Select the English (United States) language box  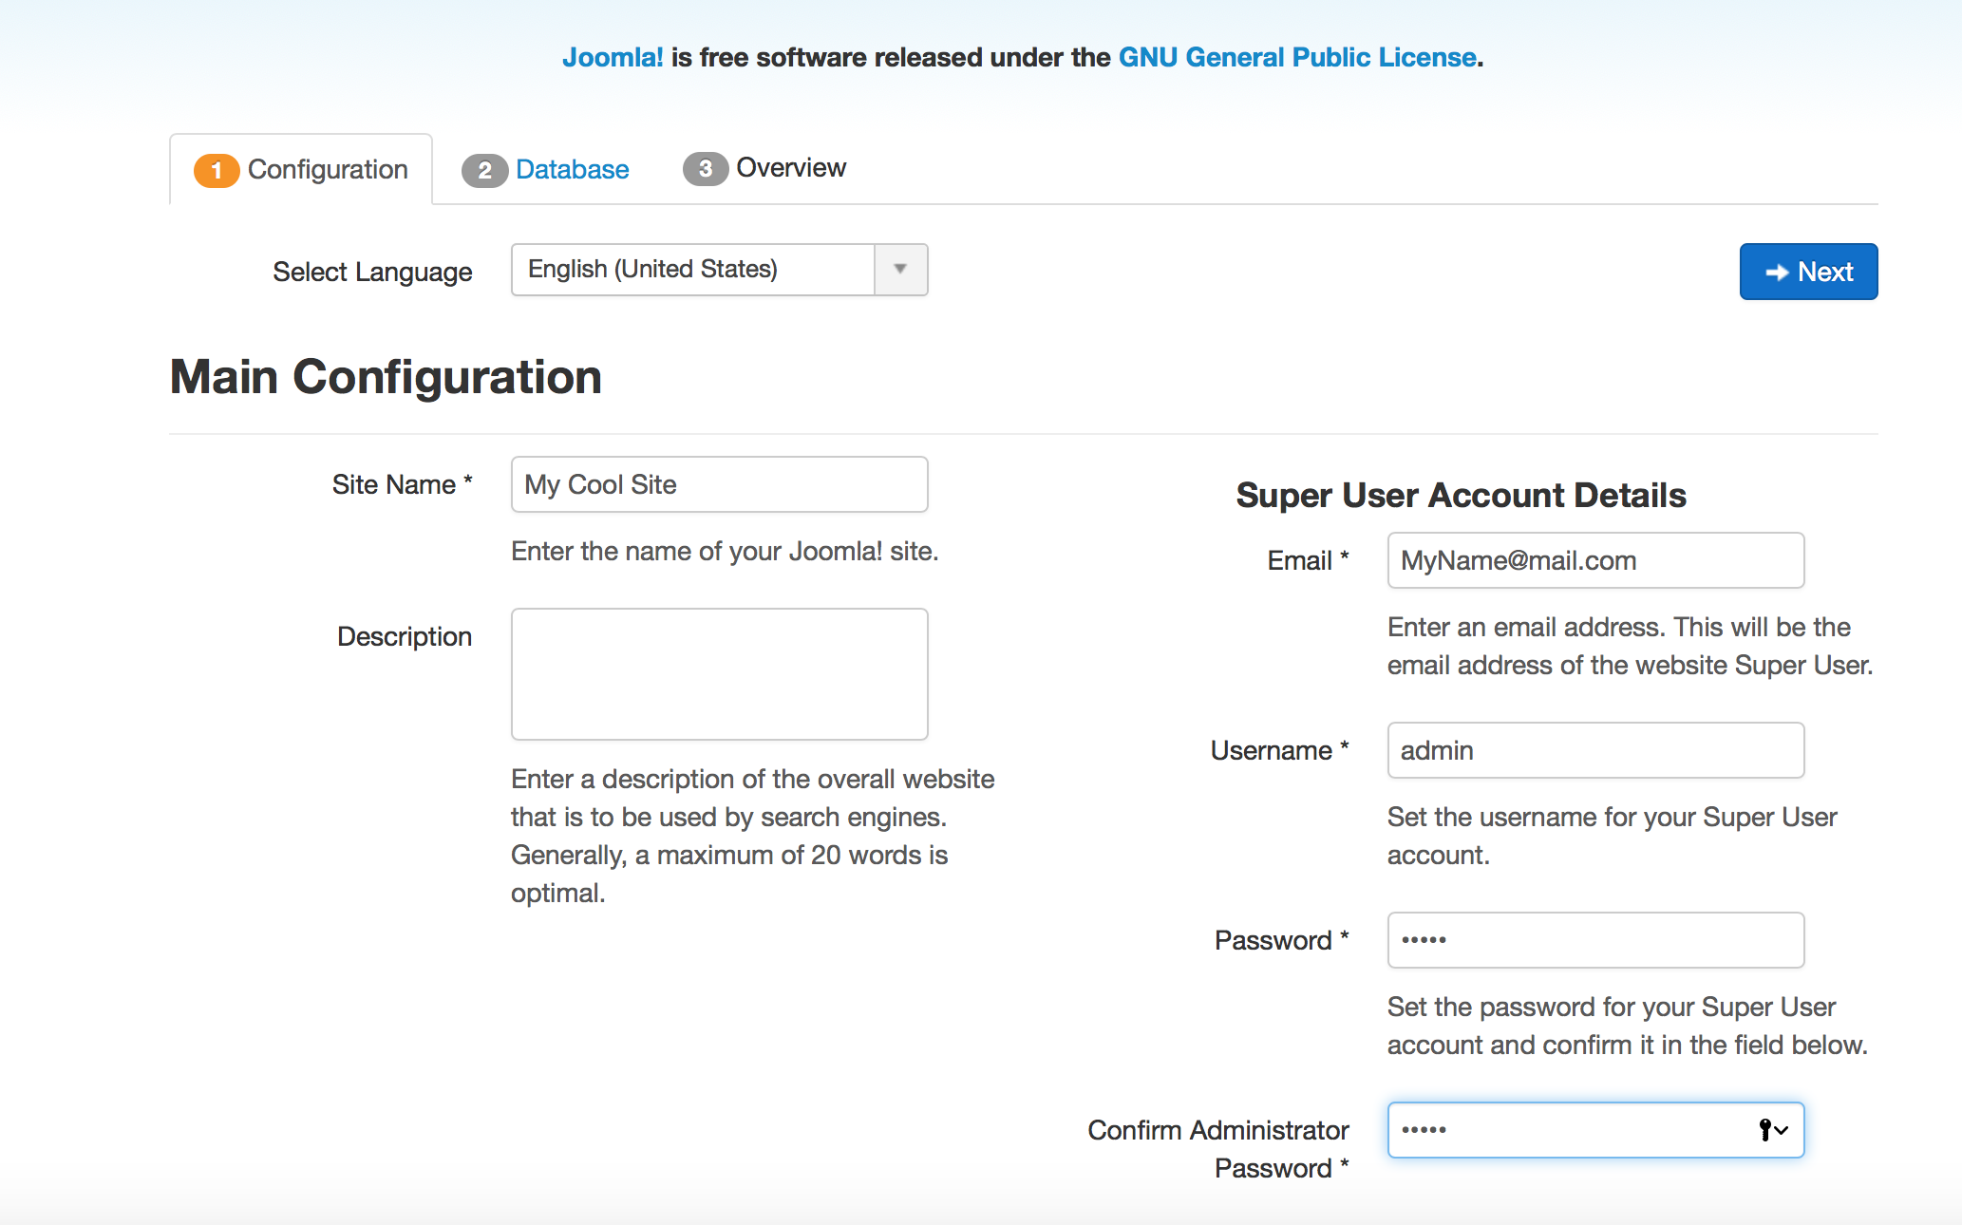pos(719,270)
